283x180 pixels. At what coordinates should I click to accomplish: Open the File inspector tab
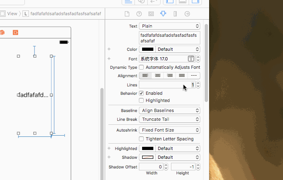point(127,14)
